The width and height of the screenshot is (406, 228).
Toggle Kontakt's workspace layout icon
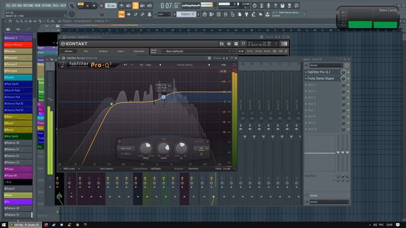point(236,44)
